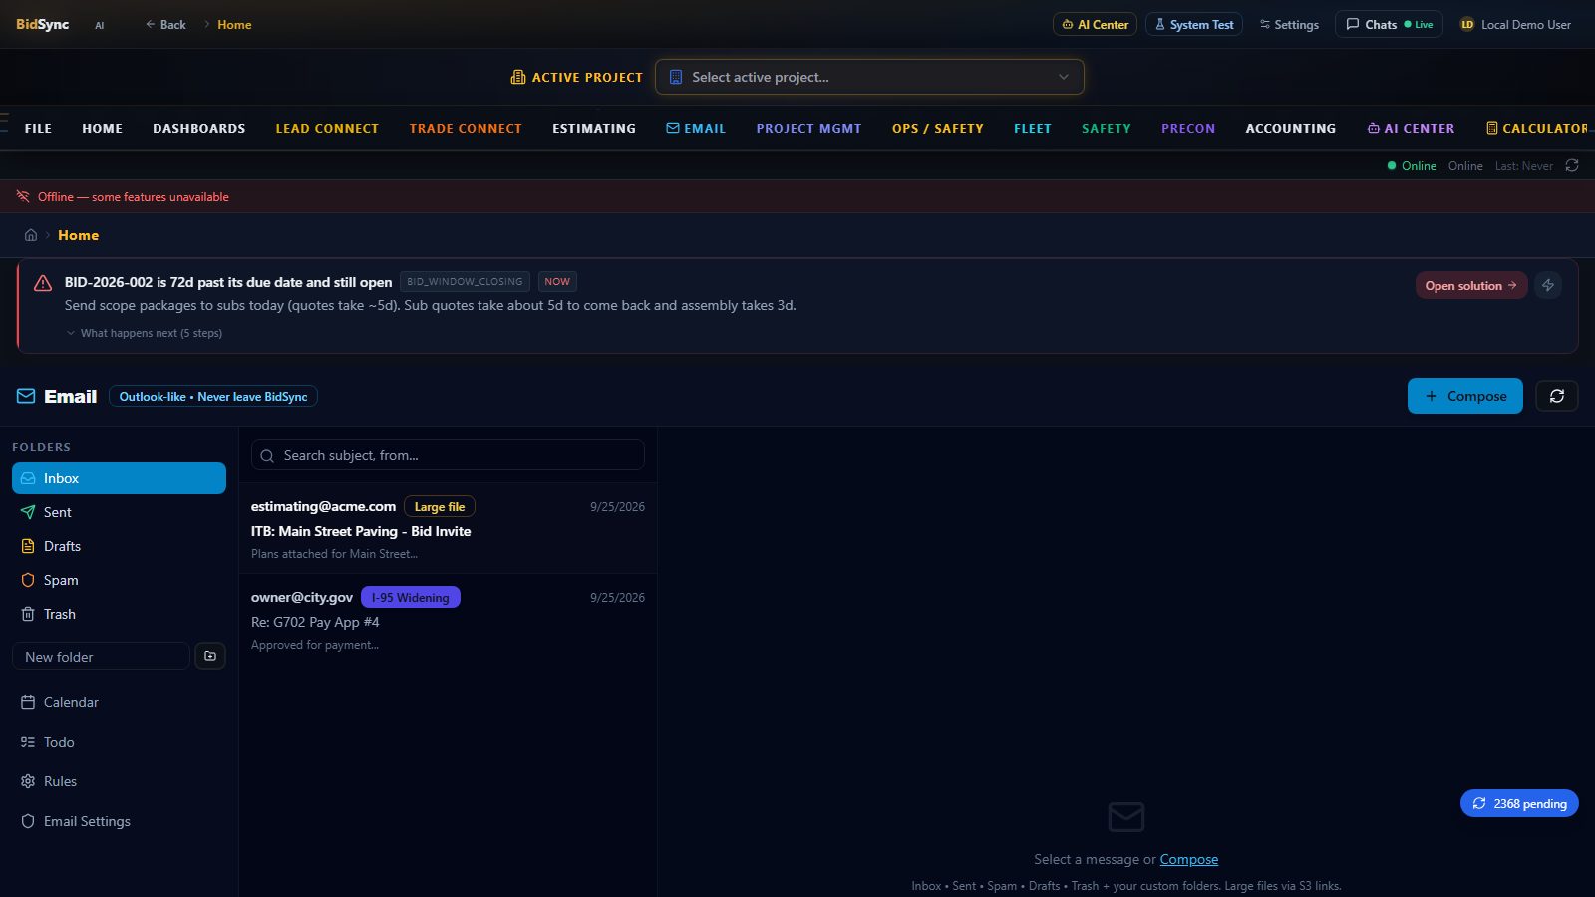This screenshot has width=1595, height=897.
Task: Click the green Online status indicator
Action: [1411, 165]
